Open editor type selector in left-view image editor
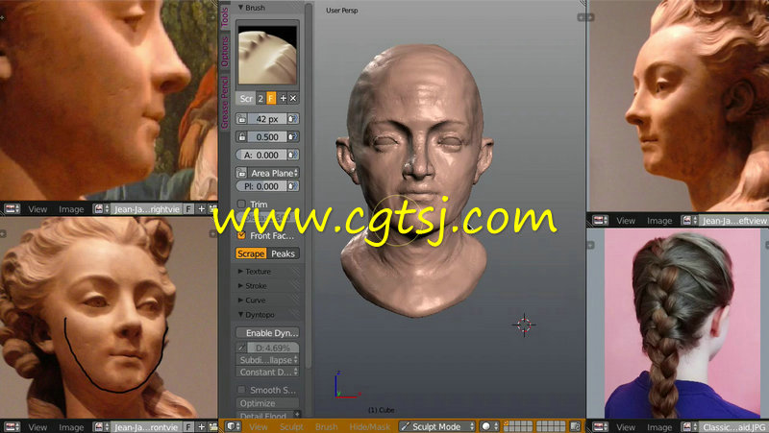The height and width of the screenshot is (433, 769). pyautogui.click(x=600, y=221)
